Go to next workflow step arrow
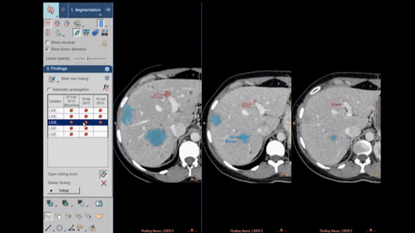This screenshot has width=415, height=233. [x=108, y=9]
